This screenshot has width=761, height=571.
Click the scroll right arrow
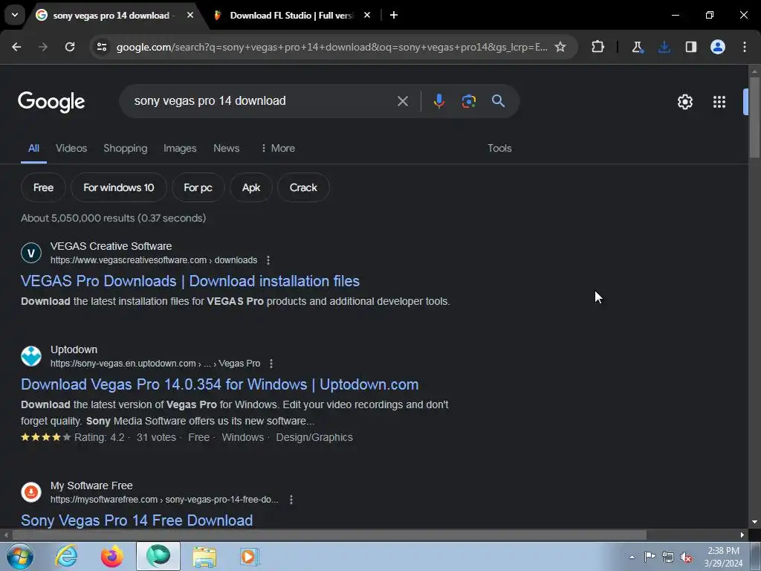[742, 535]
